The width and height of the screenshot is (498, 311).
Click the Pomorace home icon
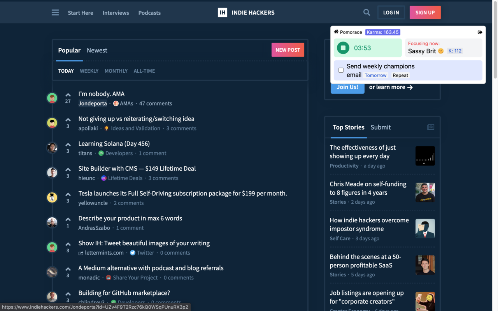(336, 32)
